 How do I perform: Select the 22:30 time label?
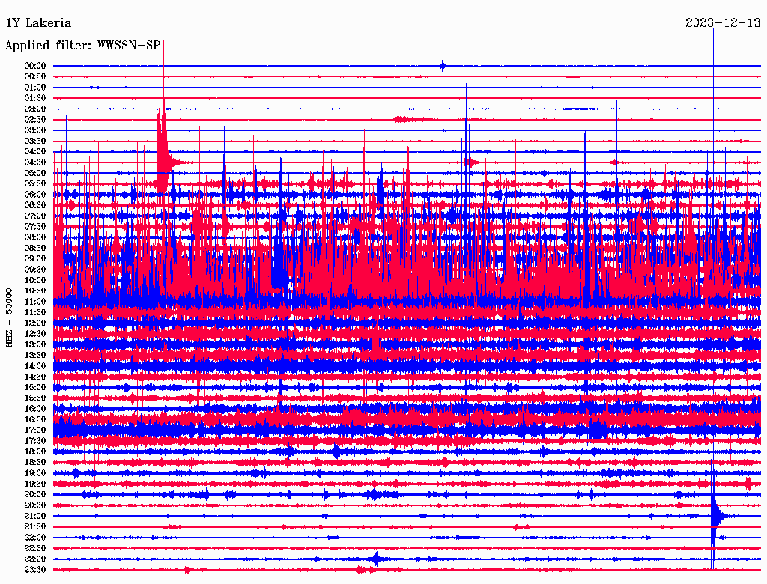[x=35, y=548]
